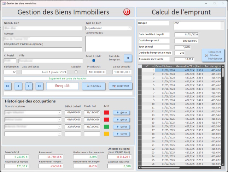The image size is (228, 172).
Task: Click the red power quit icon
Action: (127, 12)
